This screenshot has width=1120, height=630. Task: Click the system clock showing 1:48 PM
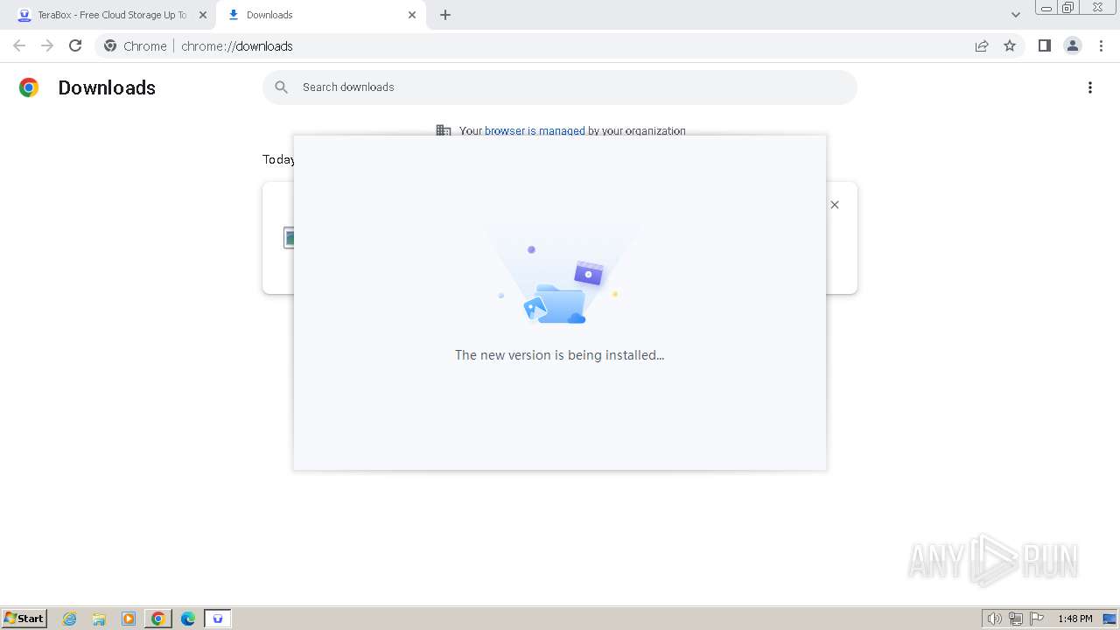click(x=1075, y=619)
